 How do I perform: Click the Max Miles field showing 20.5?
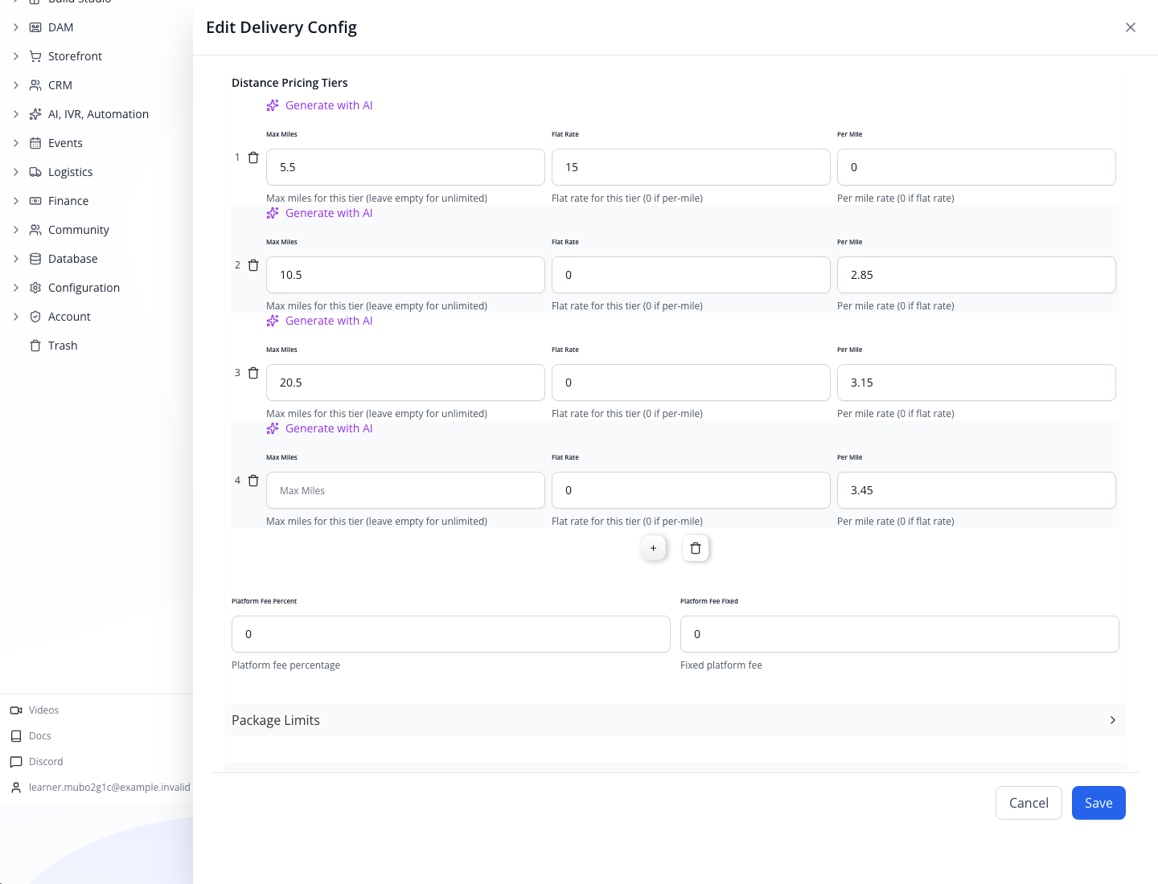(405, 383)
